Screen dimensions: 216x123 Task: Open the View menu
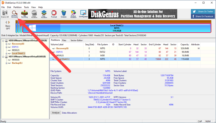(34, 7)
